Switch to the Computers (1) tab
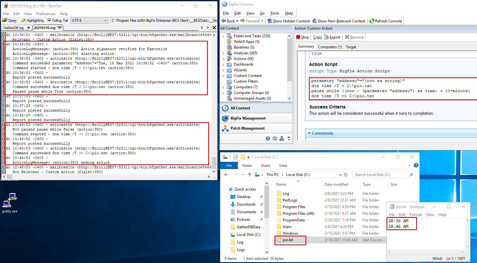The image size is (477, 263). pyautogui.click(x=330, y=47)
